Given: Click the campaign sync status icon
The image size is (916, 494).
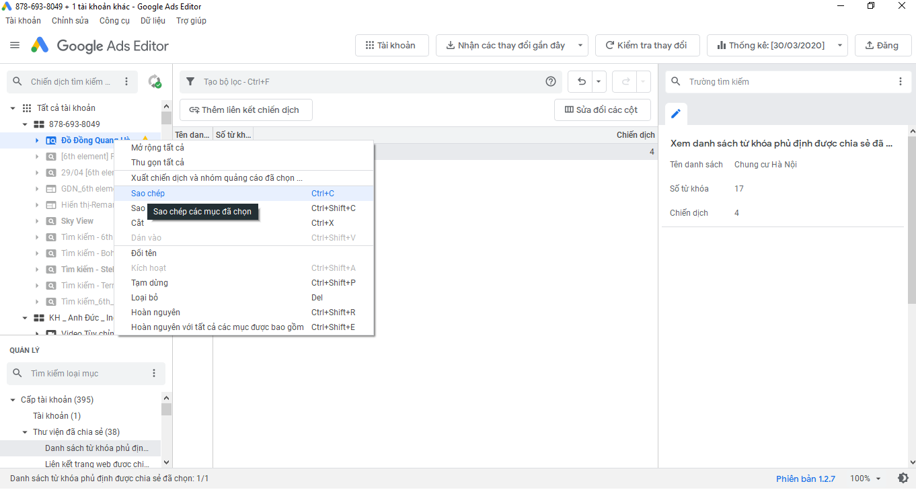Looking at the screenshot, I should pyautogui.click(x=155, y=82).
